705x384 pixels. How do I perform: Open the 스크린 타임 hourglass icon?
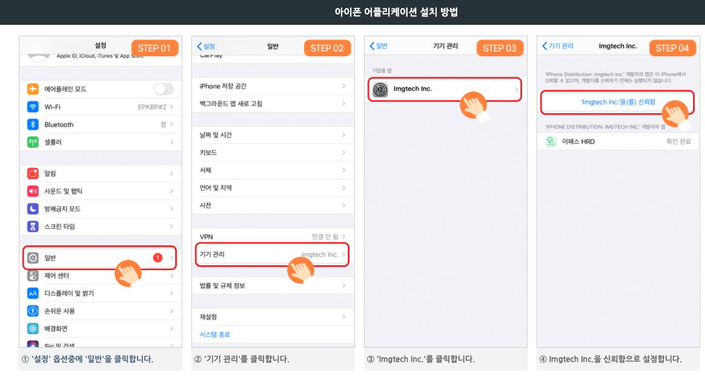(33, 227)
